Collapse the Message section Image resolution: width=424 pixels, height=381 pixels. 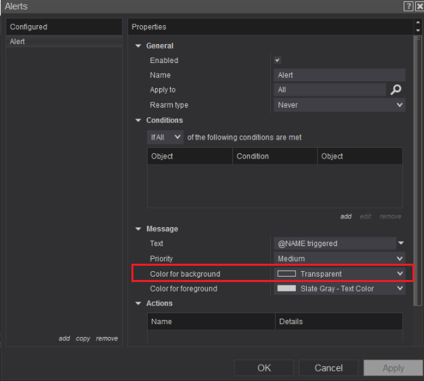pyautogui.click(x=139, y=229)
